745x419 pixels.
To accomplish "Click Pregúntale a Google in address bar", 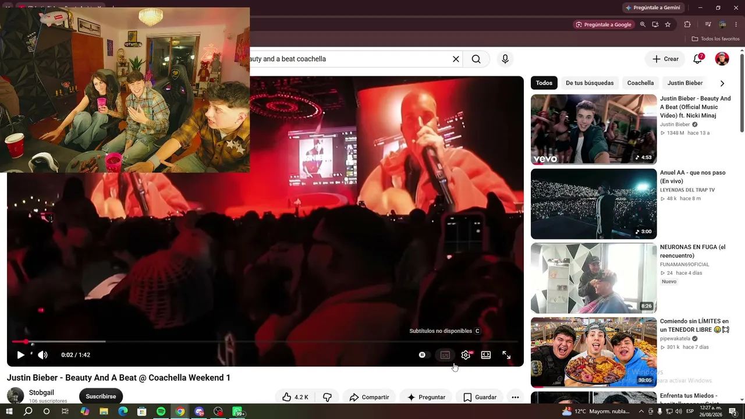I will [x=603, y=24].
